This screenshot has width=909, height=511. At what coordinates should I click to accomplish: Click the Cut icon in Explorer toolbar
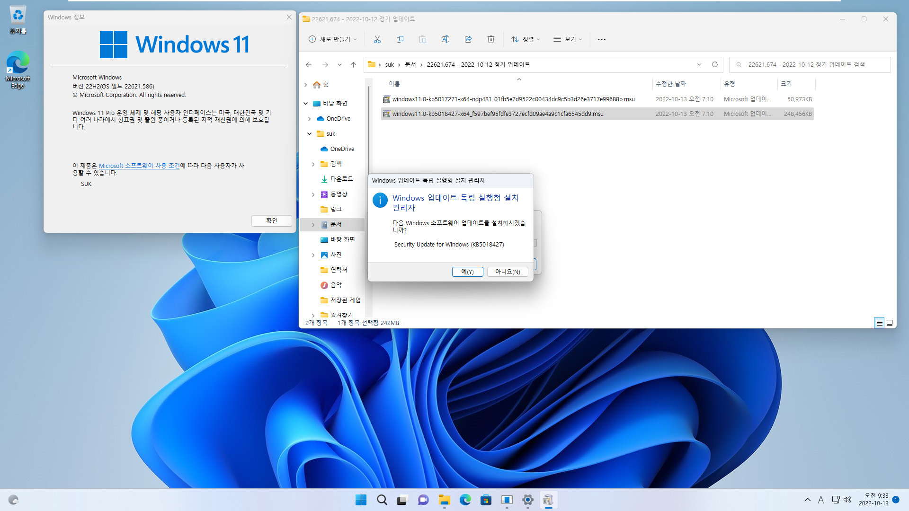pos(377,39)
